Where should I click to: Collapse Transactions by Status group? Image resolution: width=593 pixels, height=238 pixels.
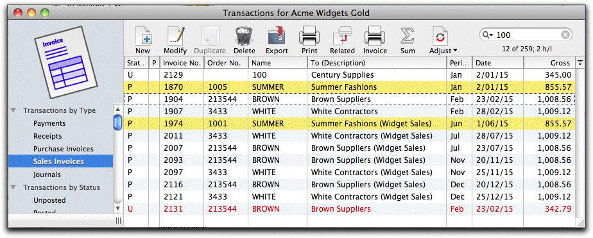pos(14,187)
